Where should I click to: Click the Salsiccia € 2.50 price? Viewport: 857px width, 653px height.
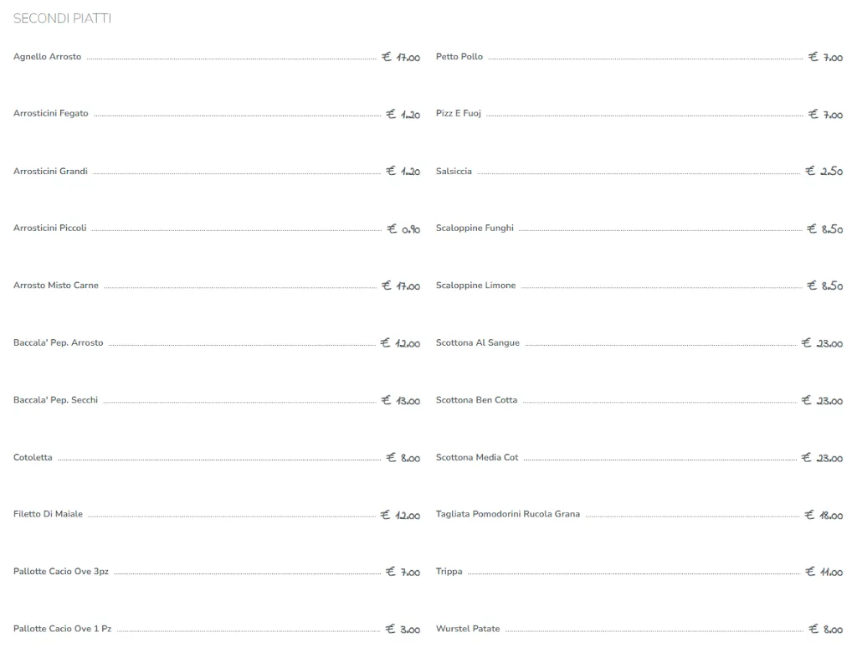coord(824,172)
